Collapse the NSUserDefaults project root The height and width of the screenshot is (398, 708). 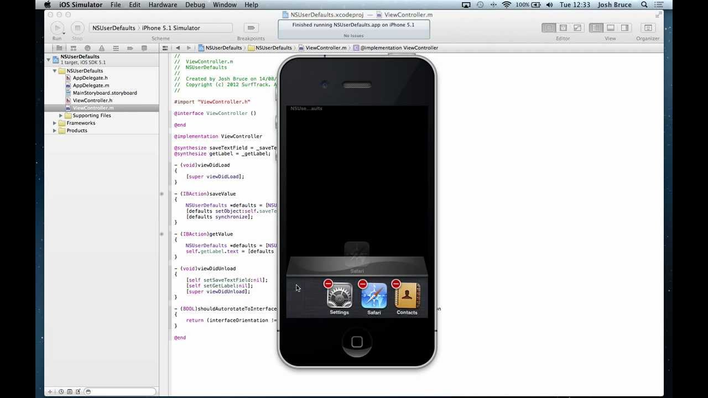(x=49, y=59)
